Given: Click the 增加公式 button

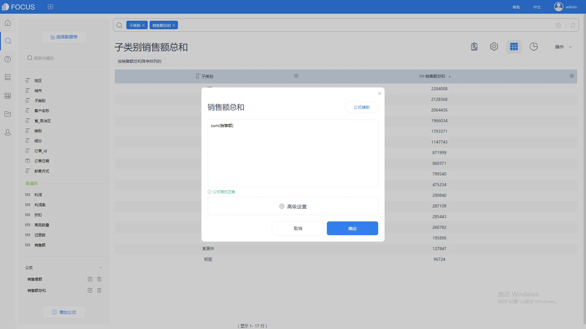Looking at the screenshot, I should [x=64, y=312].
